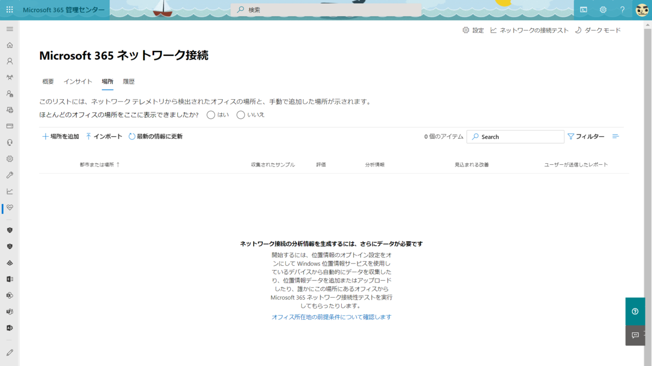Open Billing card icon in sidebar

coord(10,126)
